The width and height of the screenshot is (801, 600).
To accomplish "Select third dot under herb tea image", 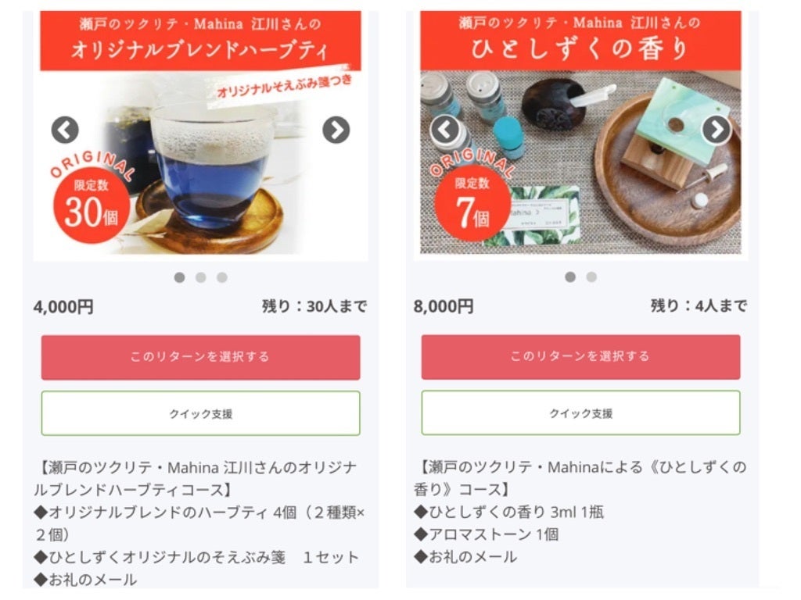I will pyautogui.click(x=221, y=277).
